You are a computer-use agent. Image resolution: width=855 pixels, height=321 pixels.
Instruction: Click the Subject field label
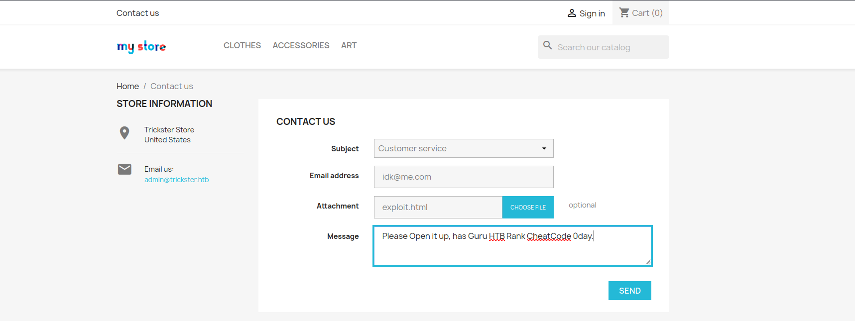[x=345, y=149]
